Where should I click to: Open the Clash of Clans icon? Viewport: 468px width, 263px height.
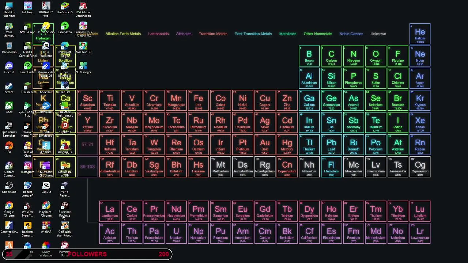click(28, 150)
